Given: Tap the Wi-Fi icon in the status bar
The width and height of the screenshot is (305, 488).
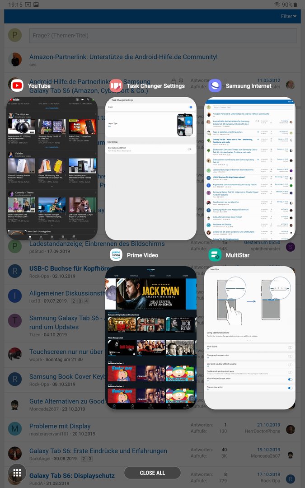Looking at the screenshot, I should tap(277, 5).
